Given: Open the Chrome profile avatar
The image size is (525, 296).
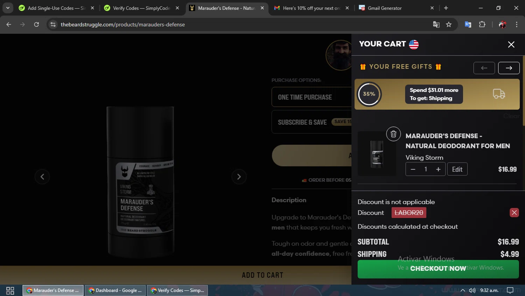Looking at the screenshot, I should 503,24.
